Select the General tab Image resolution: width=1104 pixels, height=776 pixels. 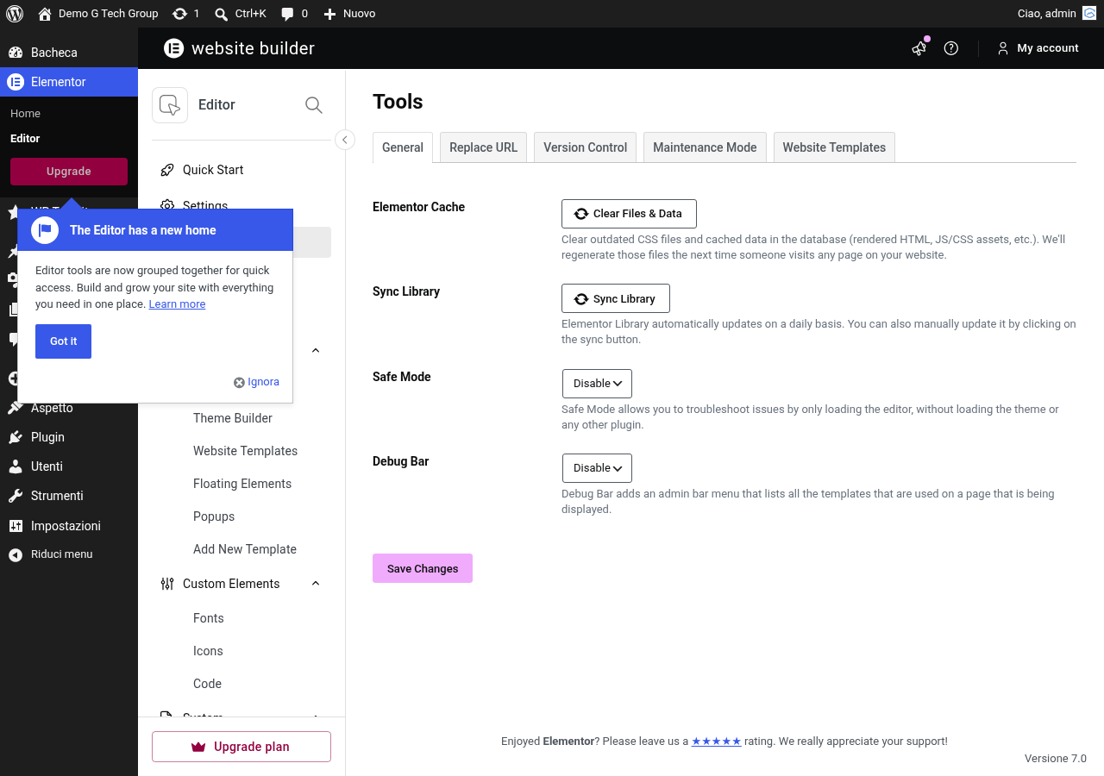[403, 147]
